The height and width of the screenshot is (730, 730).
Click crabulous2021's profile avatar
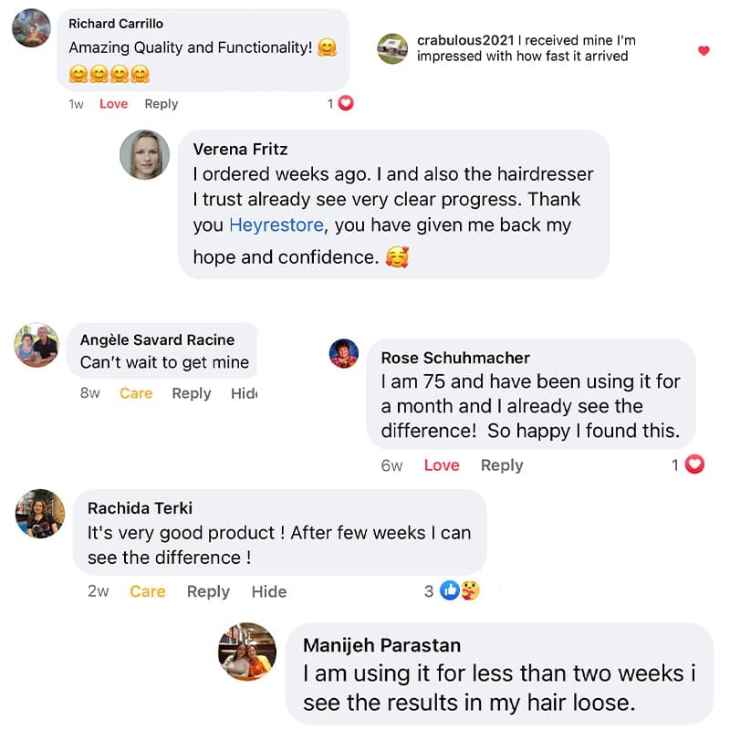pyautogui.click(x=392, y=48)
